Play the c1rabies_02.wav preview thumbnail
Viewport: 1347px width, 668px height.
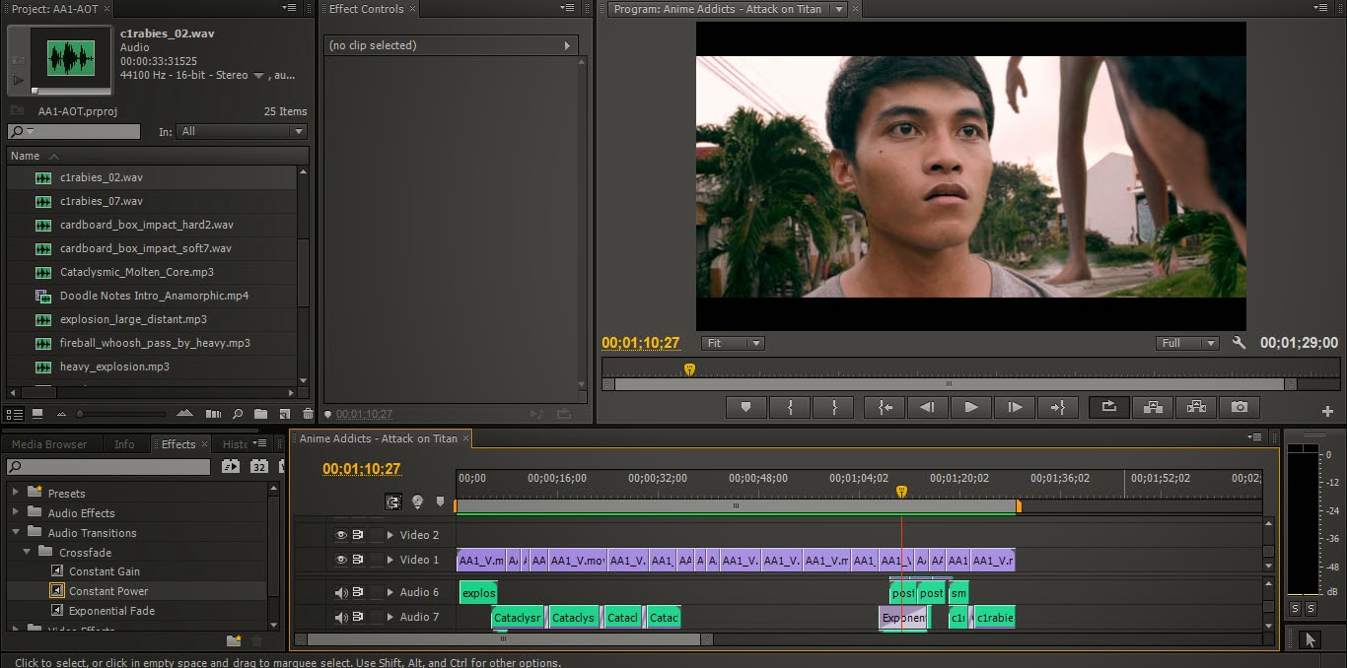click(18, 79)
